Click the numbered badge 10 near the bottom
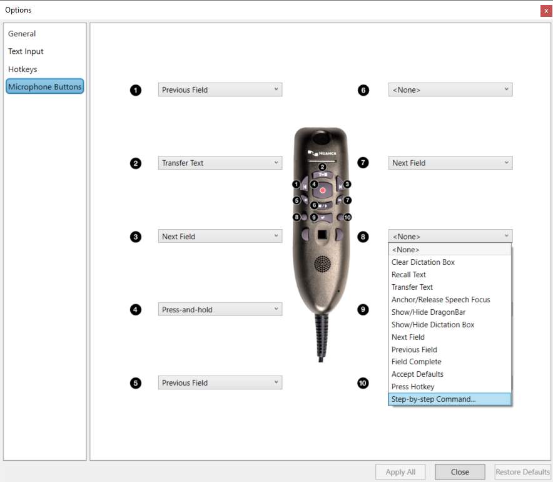The height and width of the screenshot is (482, 553). coord(363,382)
